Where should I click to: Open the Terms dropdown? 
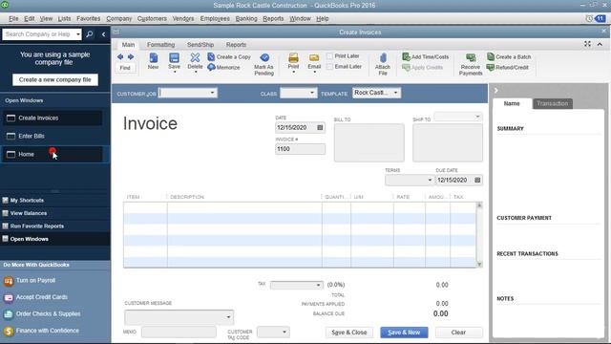click(x=430, y=180)
